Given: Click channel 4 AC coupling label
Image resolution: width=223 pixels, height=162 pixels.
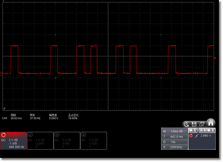Looking at the screenshot, I should (x=84, y=140).
